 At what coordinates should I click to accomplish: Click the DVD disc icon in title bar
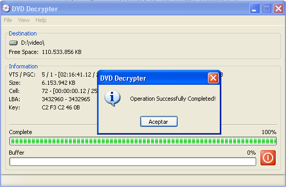(x=6, y=8)
